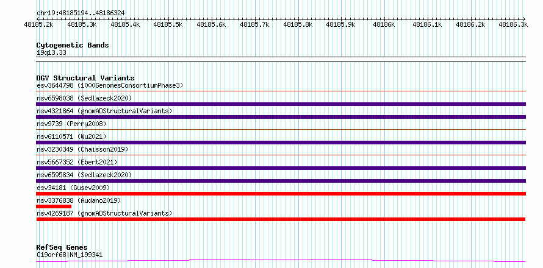Viewport: 543px width, 268px height.
Task: Click the 48186.3k ruler tick label
Action: (x=513, y=24)
